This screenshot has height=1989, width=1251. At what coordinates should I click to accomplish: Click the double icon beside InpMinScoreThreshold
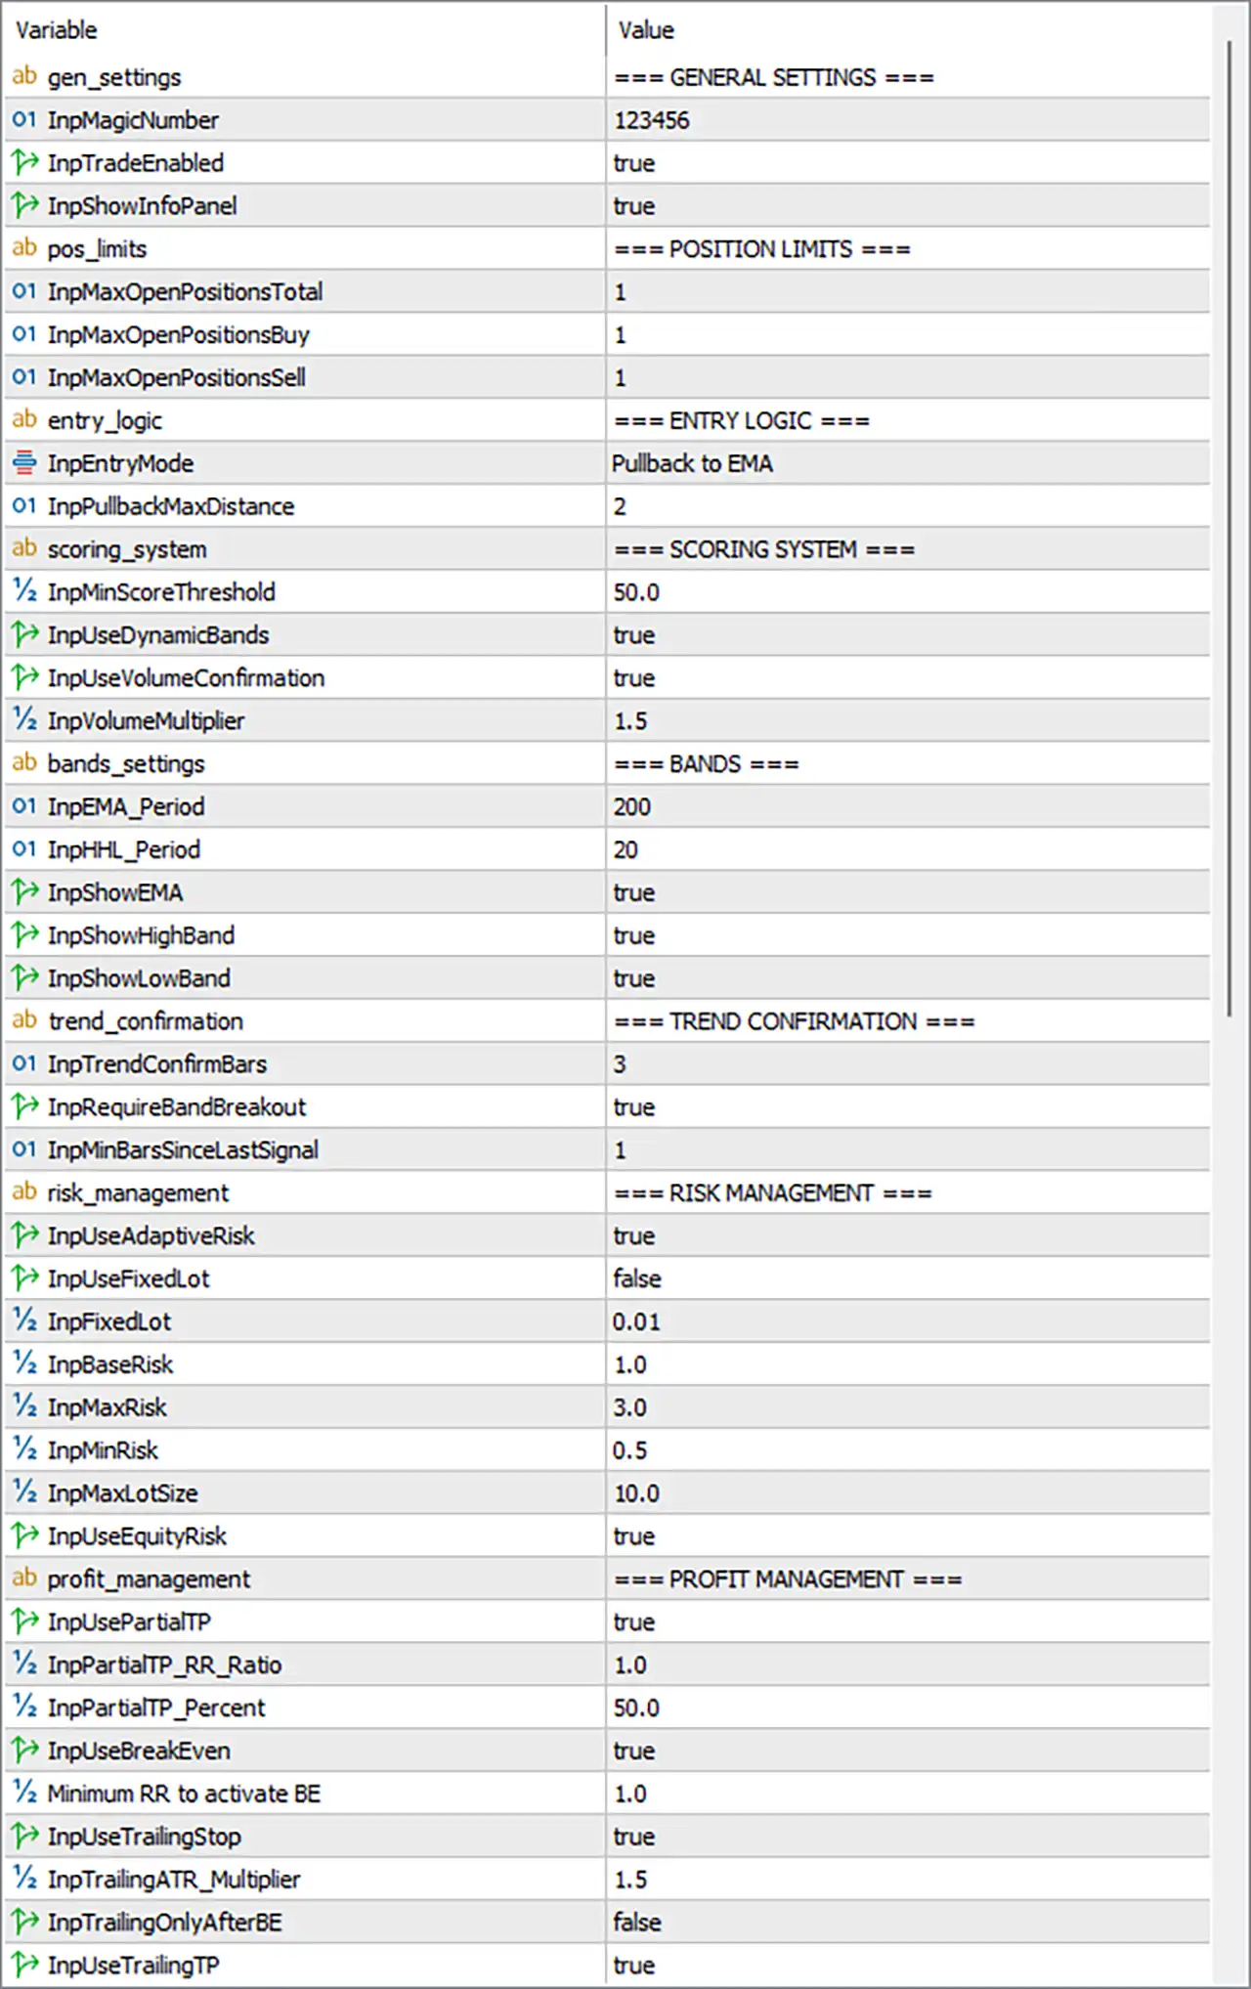click(24, 591)
